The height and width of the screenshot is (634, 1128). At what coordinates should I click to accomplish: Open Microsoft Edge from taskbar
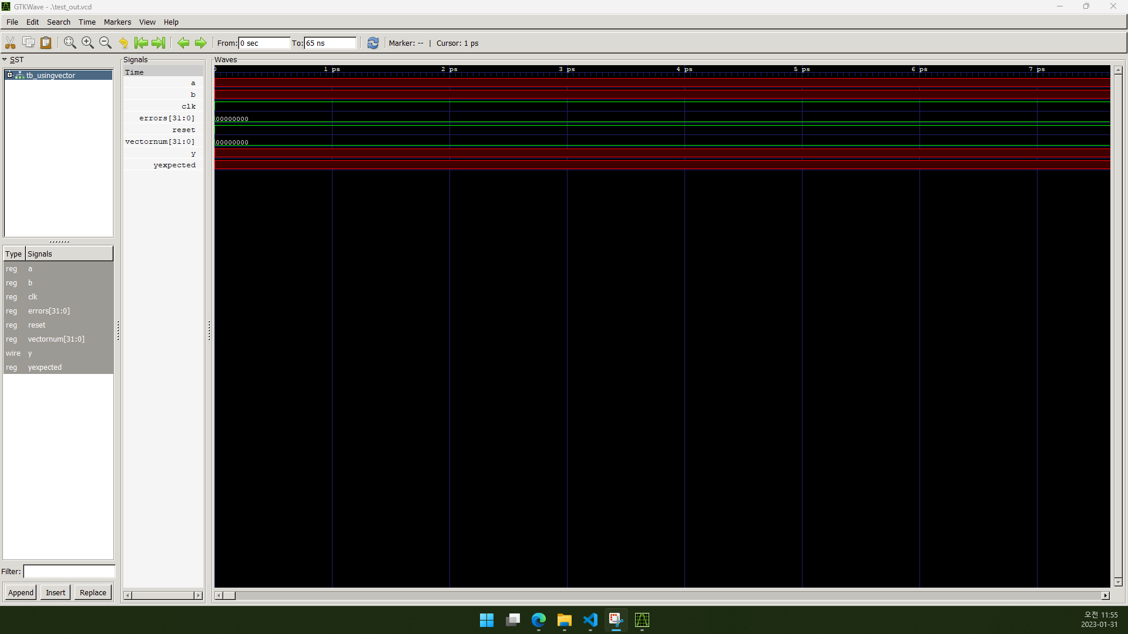pos(539,620)
